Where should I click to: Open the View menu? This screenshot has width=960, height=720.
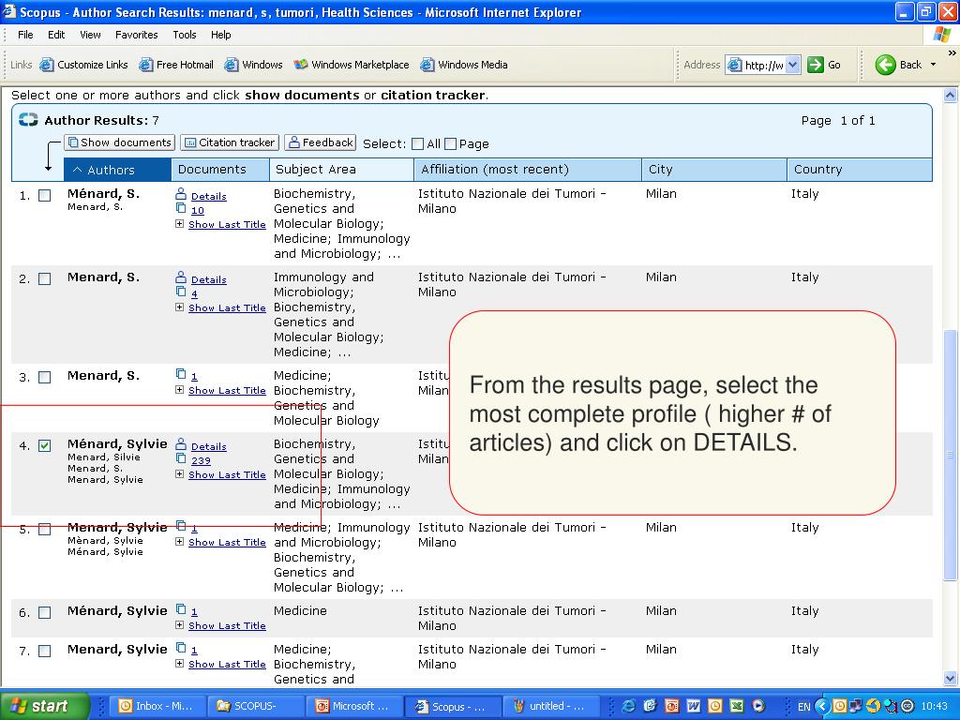point(90,35)
